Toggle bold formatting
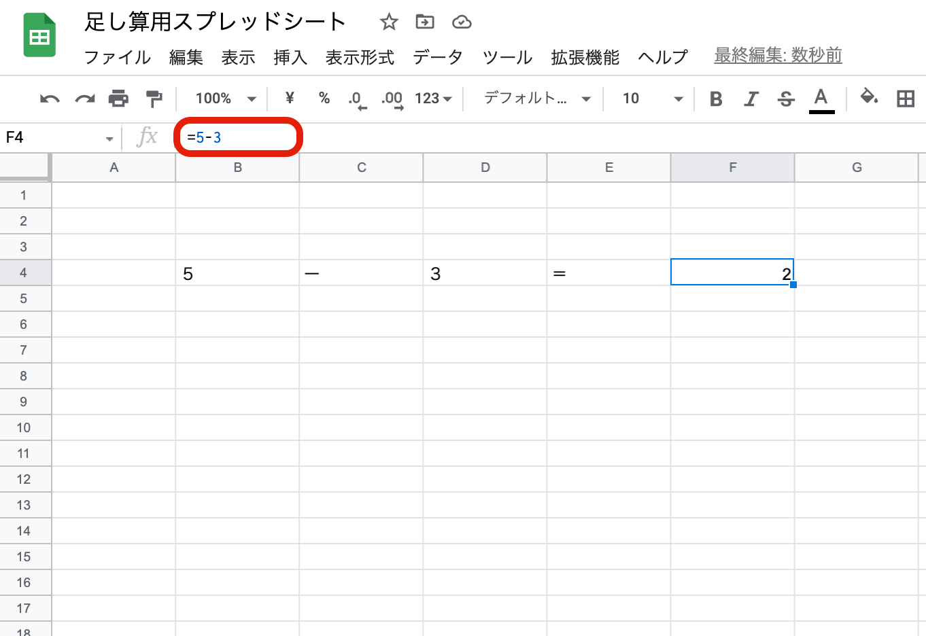 (716, 99)
